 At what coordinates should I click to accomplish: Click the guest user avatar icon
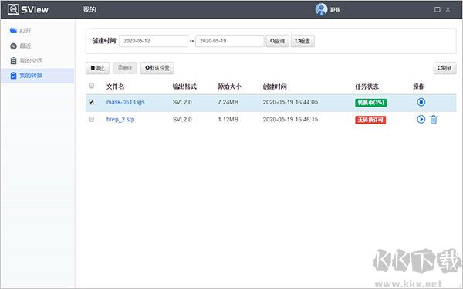coord(321,9)
